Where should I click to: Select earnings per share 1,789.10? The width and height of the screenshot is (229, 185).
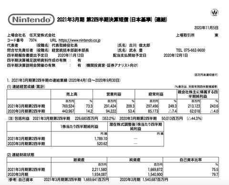coord(101,139)
